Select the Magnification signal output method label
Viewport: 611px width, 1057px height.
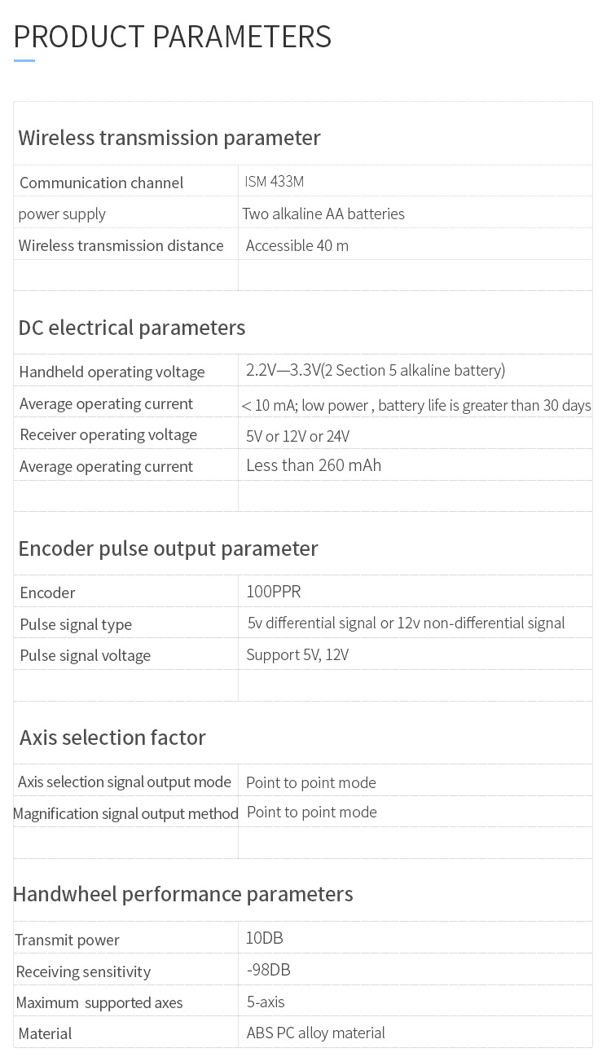point(125,813)
